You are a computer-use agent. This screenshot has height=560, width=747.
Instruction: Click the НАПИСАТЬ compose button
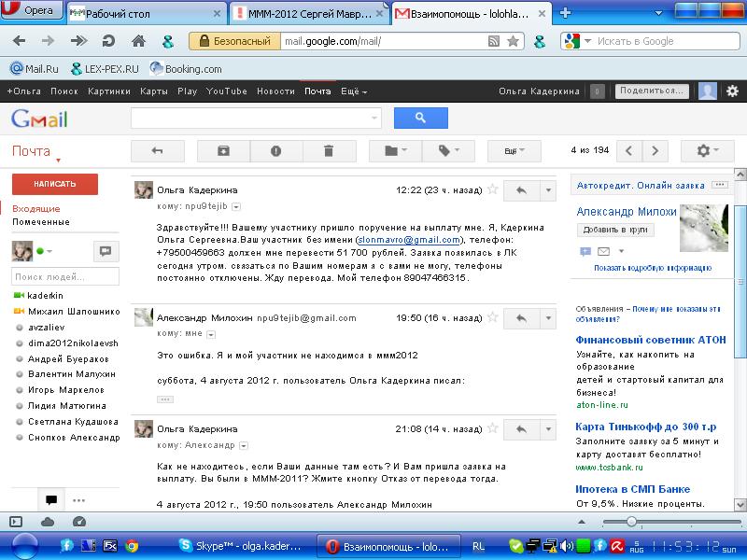pyautogui.click(x=55, y=184)
